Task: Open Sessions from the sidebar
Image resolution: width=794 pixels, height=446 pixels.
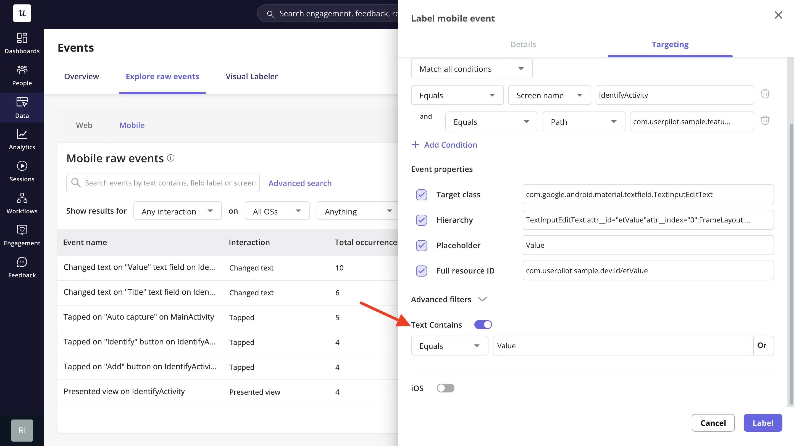Action: click(22, 171)
